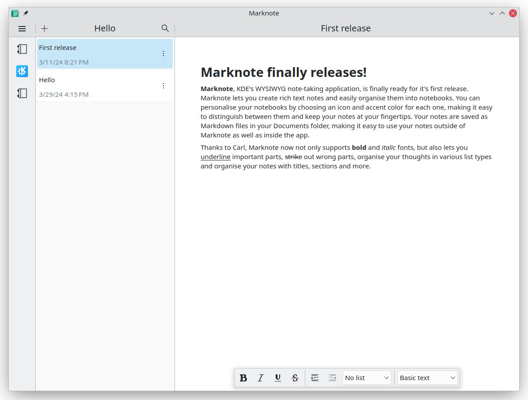
Task: Click the heading 'Marknote finally releases!'
Action: pyautogui.click(x=284, y=72)
